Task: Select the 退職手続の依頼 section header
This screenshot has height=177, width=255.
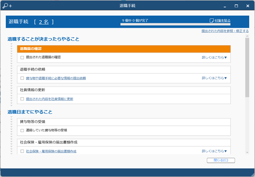Action: coord(124,69)
